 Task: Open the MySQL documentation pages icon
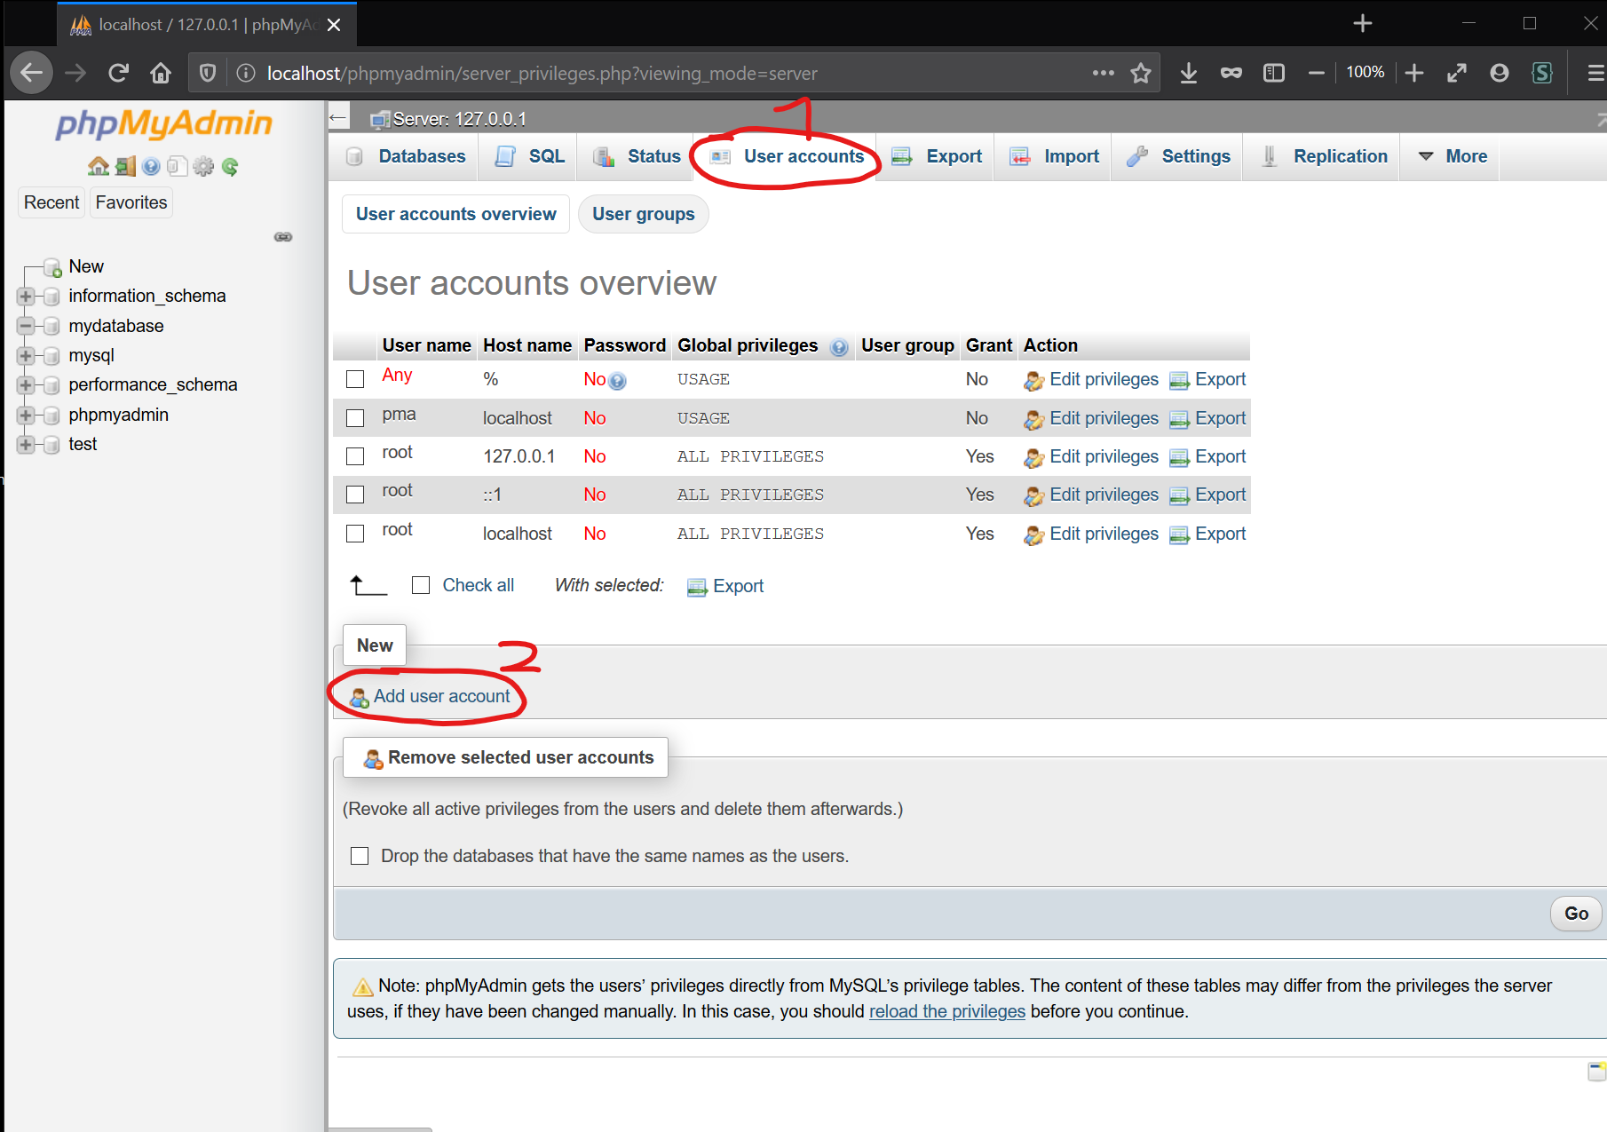click(x=177, y=166)
